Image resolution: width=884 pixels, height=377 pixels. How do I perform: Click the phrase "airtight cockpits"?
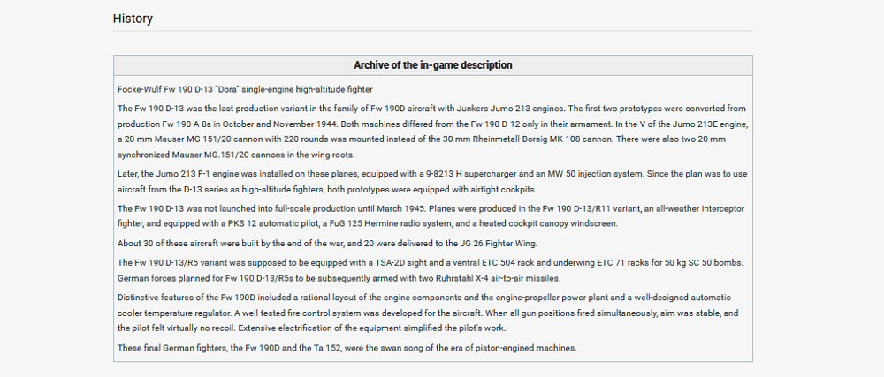click(x=507, y=189)
